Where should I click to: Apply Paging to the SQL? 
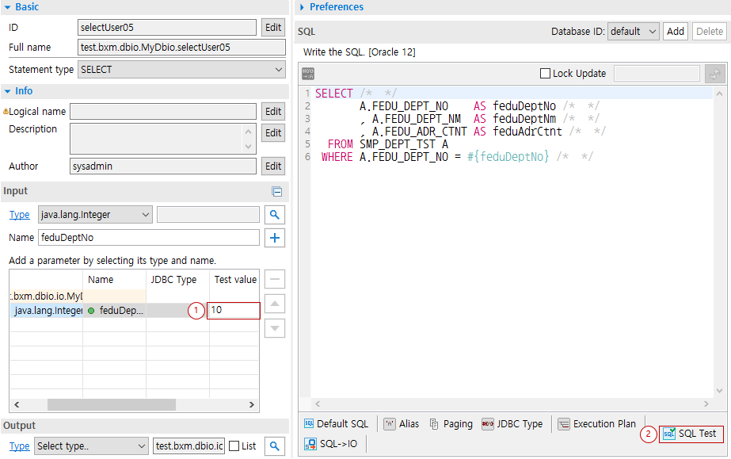coord(451,423)
